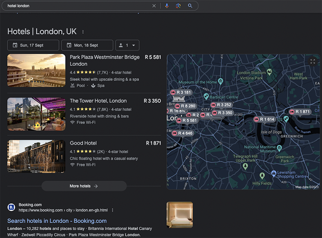Click the Isle of Dogs map label

[x=271, y=132]
